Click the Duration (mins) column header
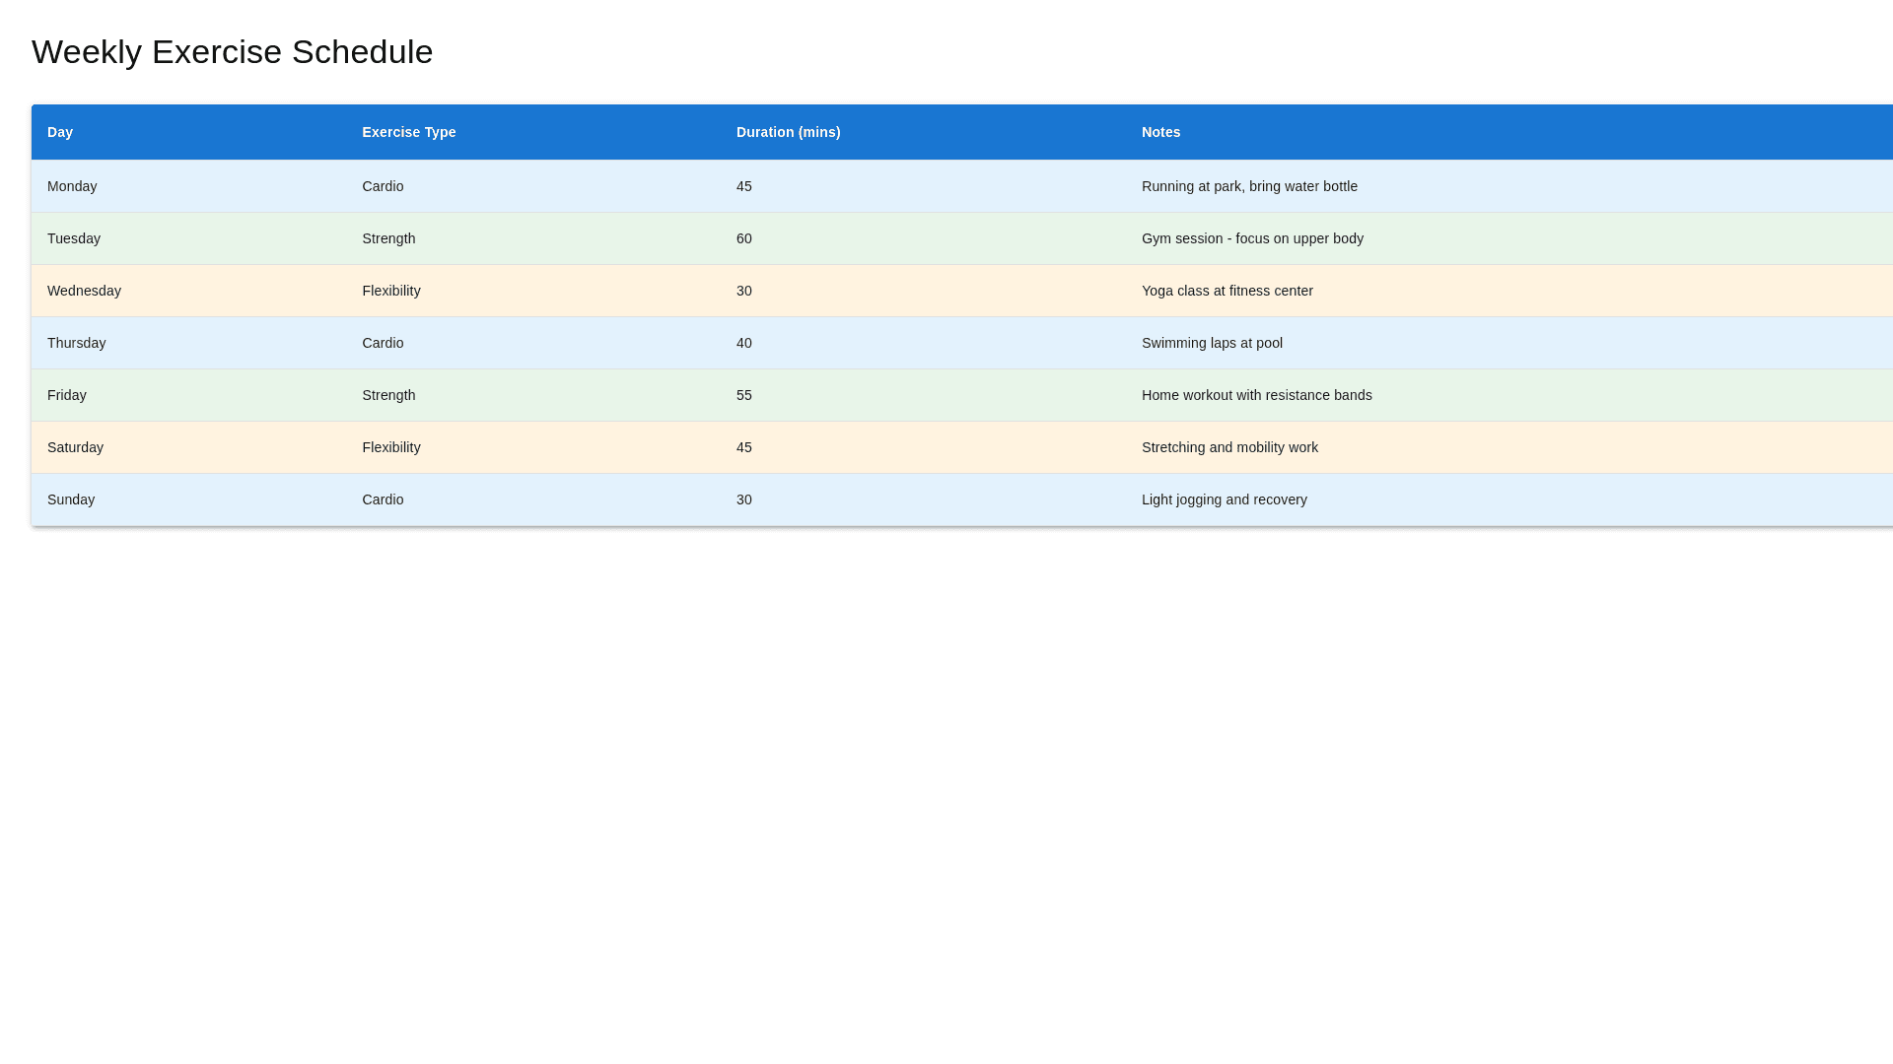The height and width of the screenshot is (1064, 1893). pos(788,132)
